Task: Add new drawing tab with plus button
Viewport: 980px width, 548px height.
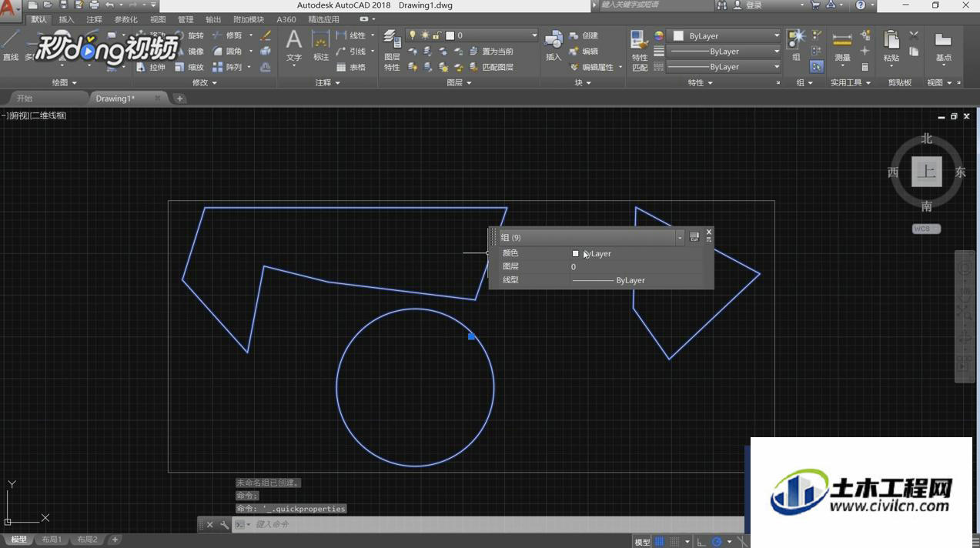Action: (179, 99)
